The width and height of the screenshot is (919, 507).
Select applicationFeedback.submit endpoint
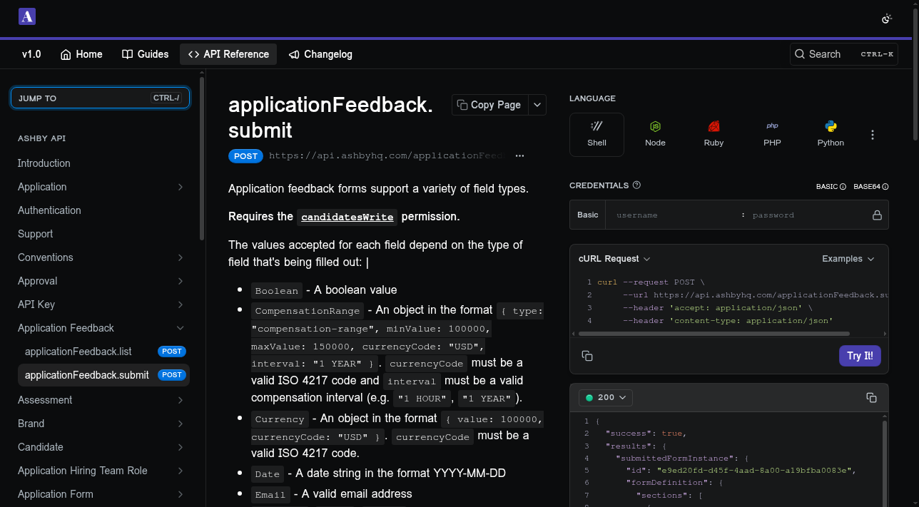pos(103,375)
